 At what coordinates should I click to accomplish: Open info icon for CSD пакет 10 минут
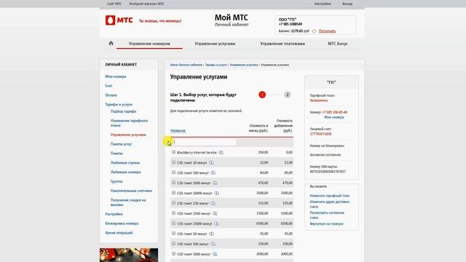pos(211,162)
